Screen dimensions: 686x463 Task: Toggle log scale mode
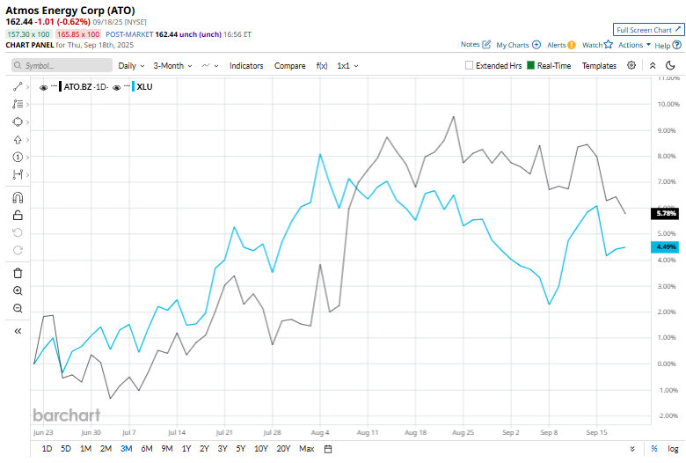pyautogui.click(x=673, y=449)
